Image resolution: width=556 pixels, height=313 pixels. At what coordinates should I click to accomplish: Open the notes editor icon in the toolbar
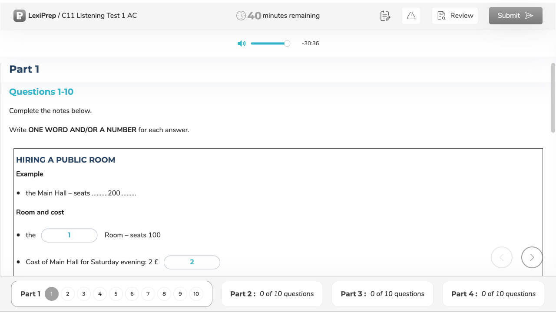(385, 15)
